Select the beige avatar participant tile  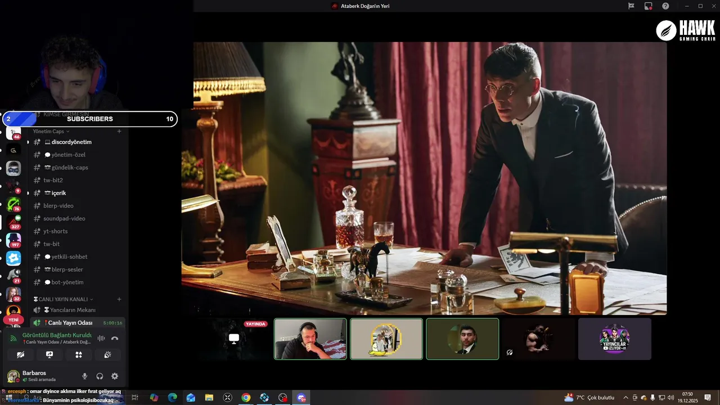386,339
